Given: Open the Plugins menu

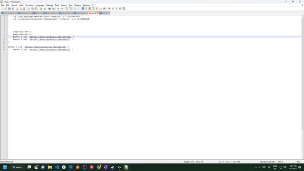Looking at the screenshot, I should pos(77,5).
